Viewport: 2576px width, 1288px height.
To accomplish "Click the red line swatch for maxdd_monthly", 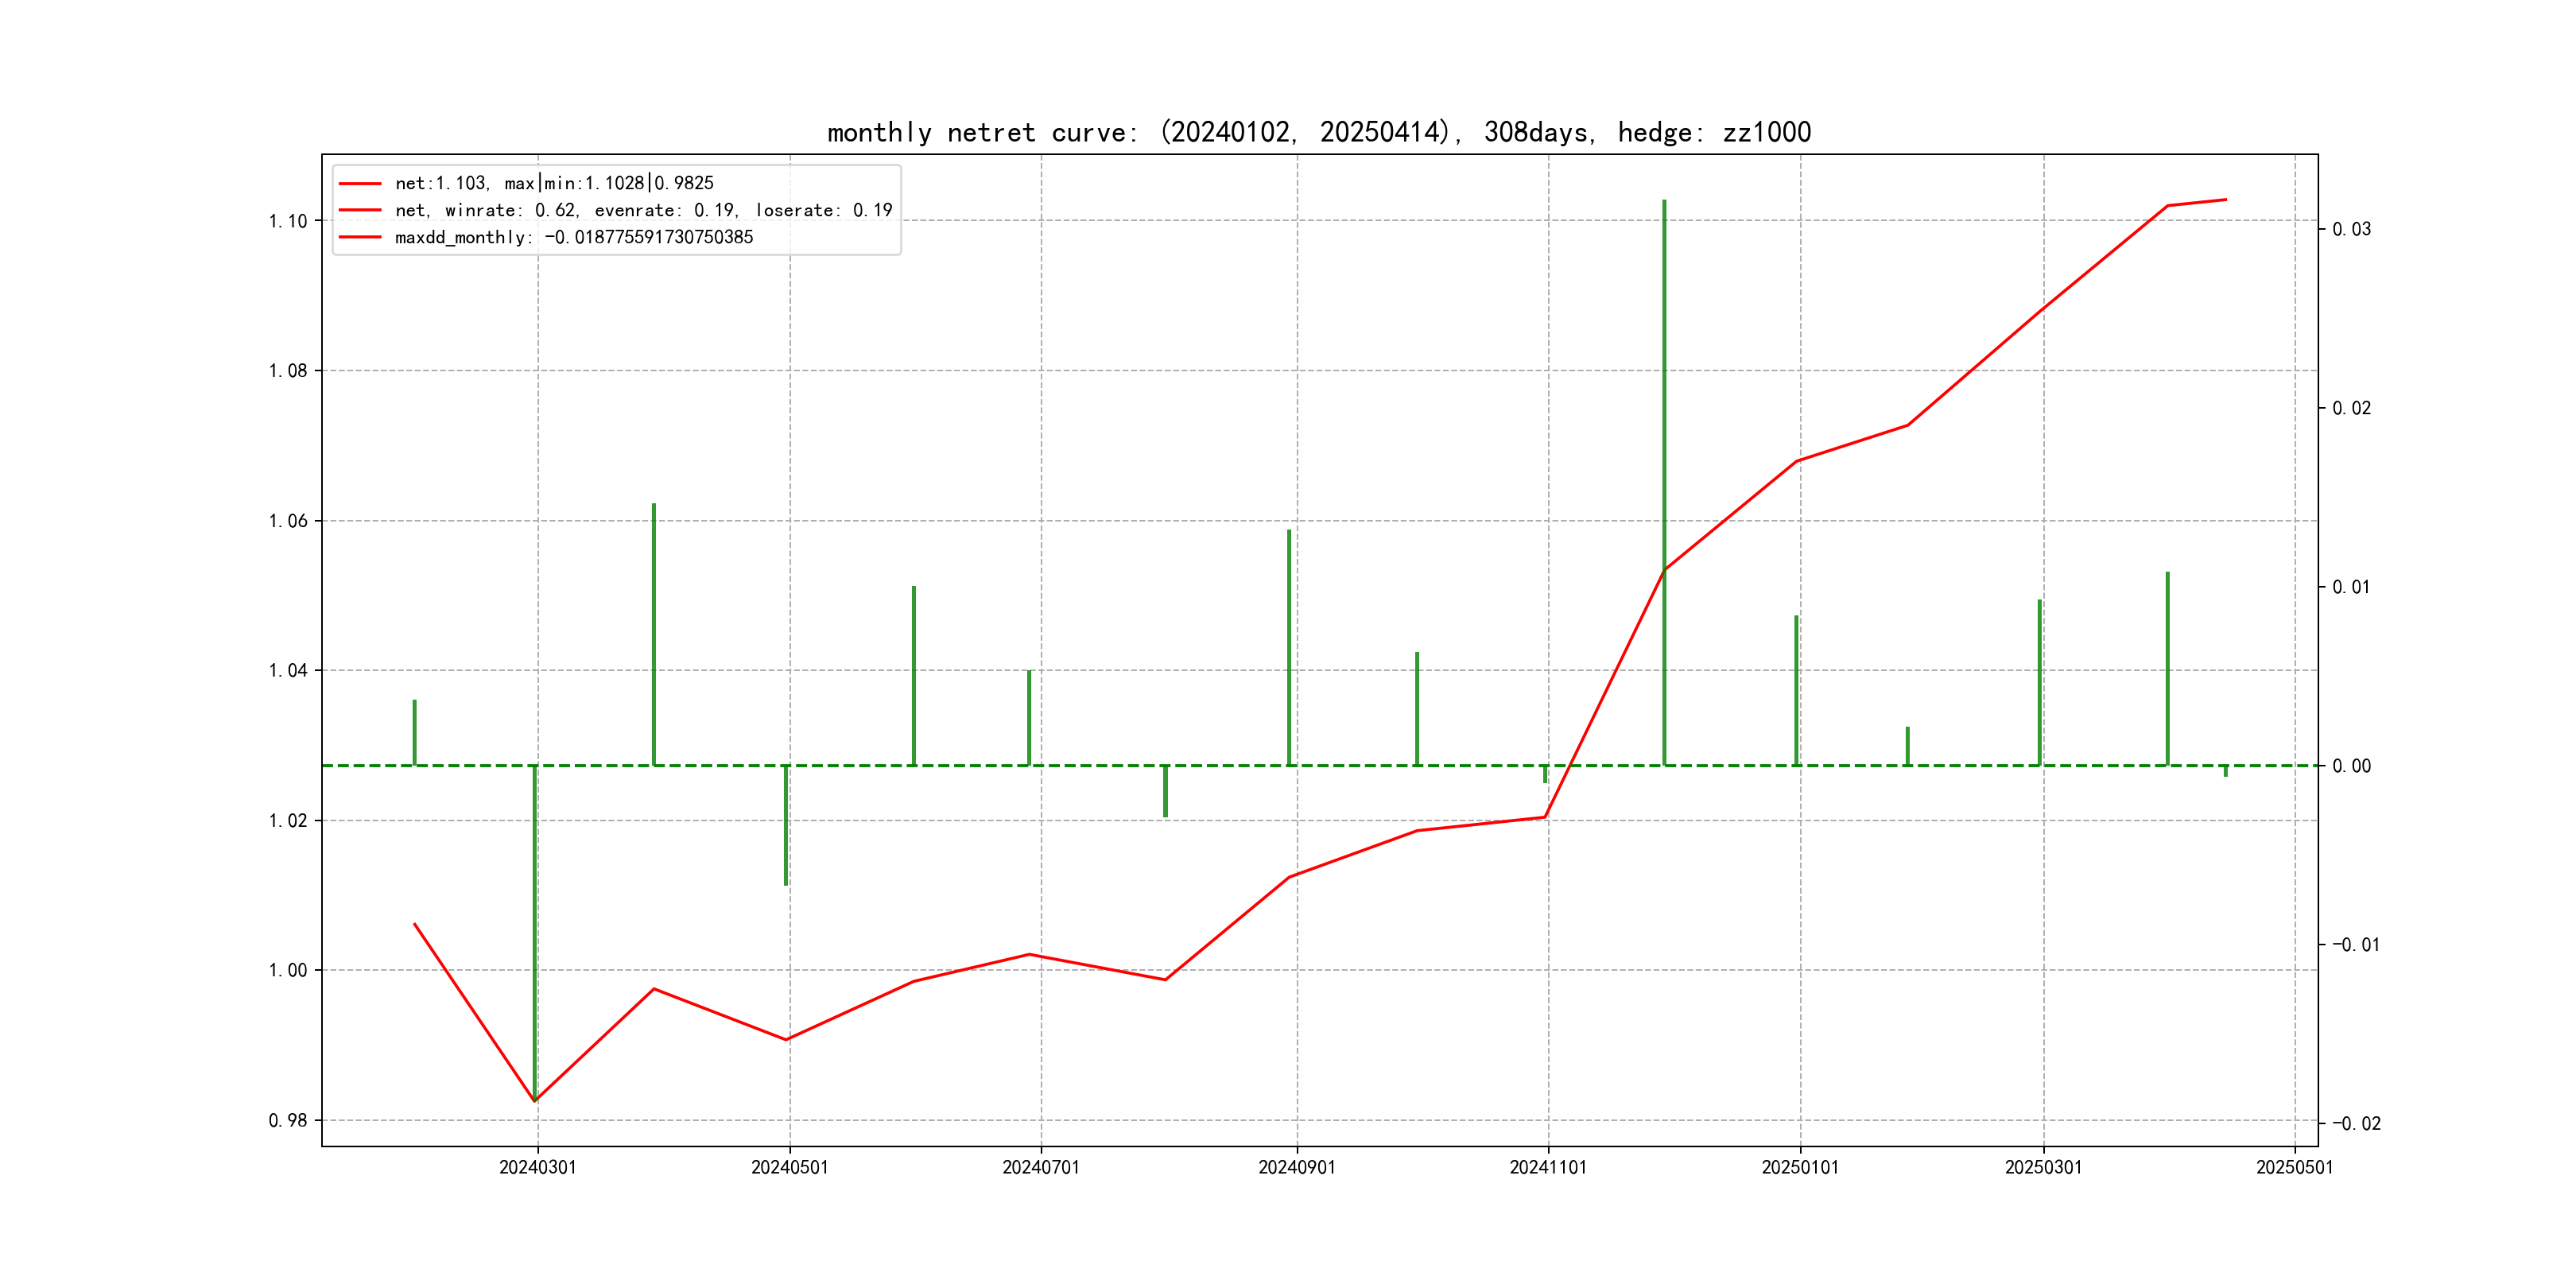I will (360, 237).
